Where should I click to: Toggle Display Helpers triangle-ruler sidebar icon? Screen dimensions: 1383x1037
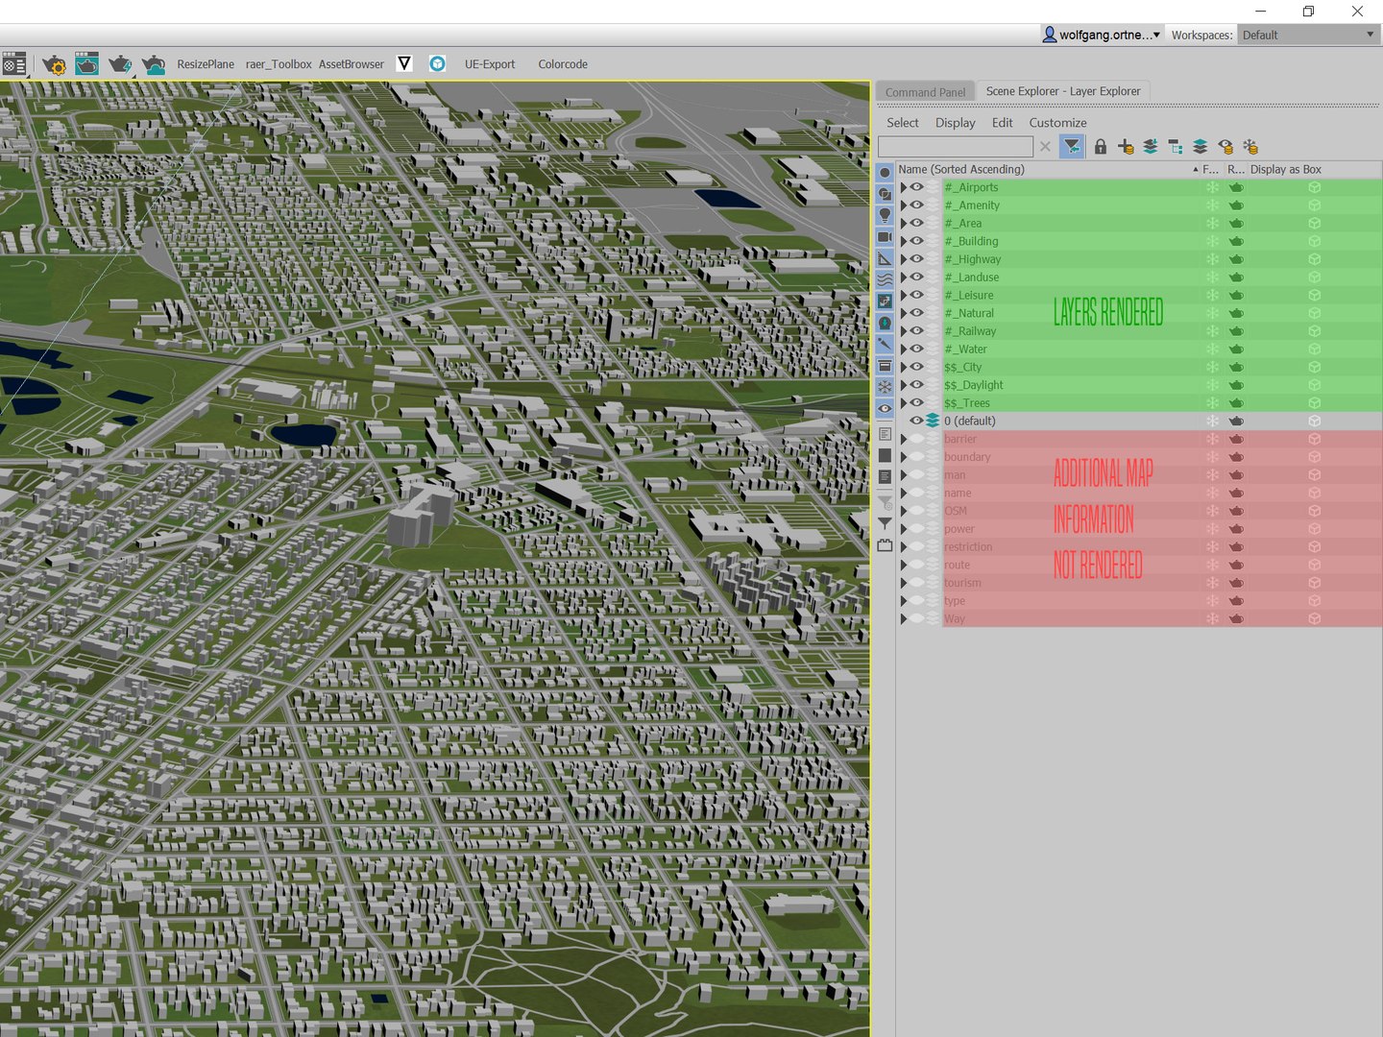pos(885,258)
